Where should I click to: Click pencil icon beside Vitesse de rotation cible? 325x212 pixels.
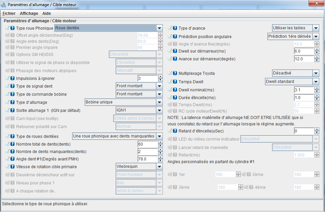tap(8, 166)
